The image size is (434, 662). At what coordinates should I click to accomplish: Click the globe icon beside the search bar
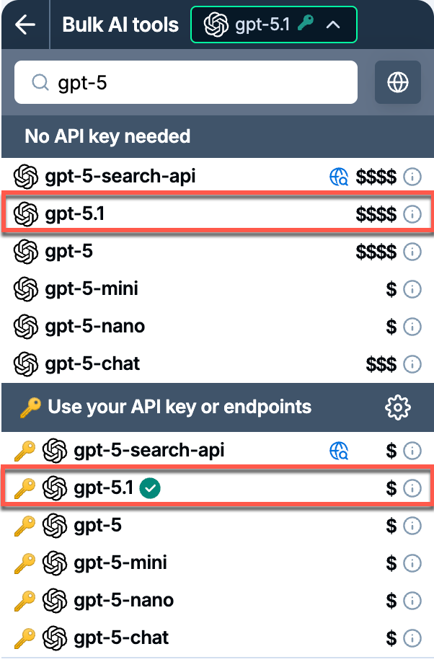coord(397,81)
